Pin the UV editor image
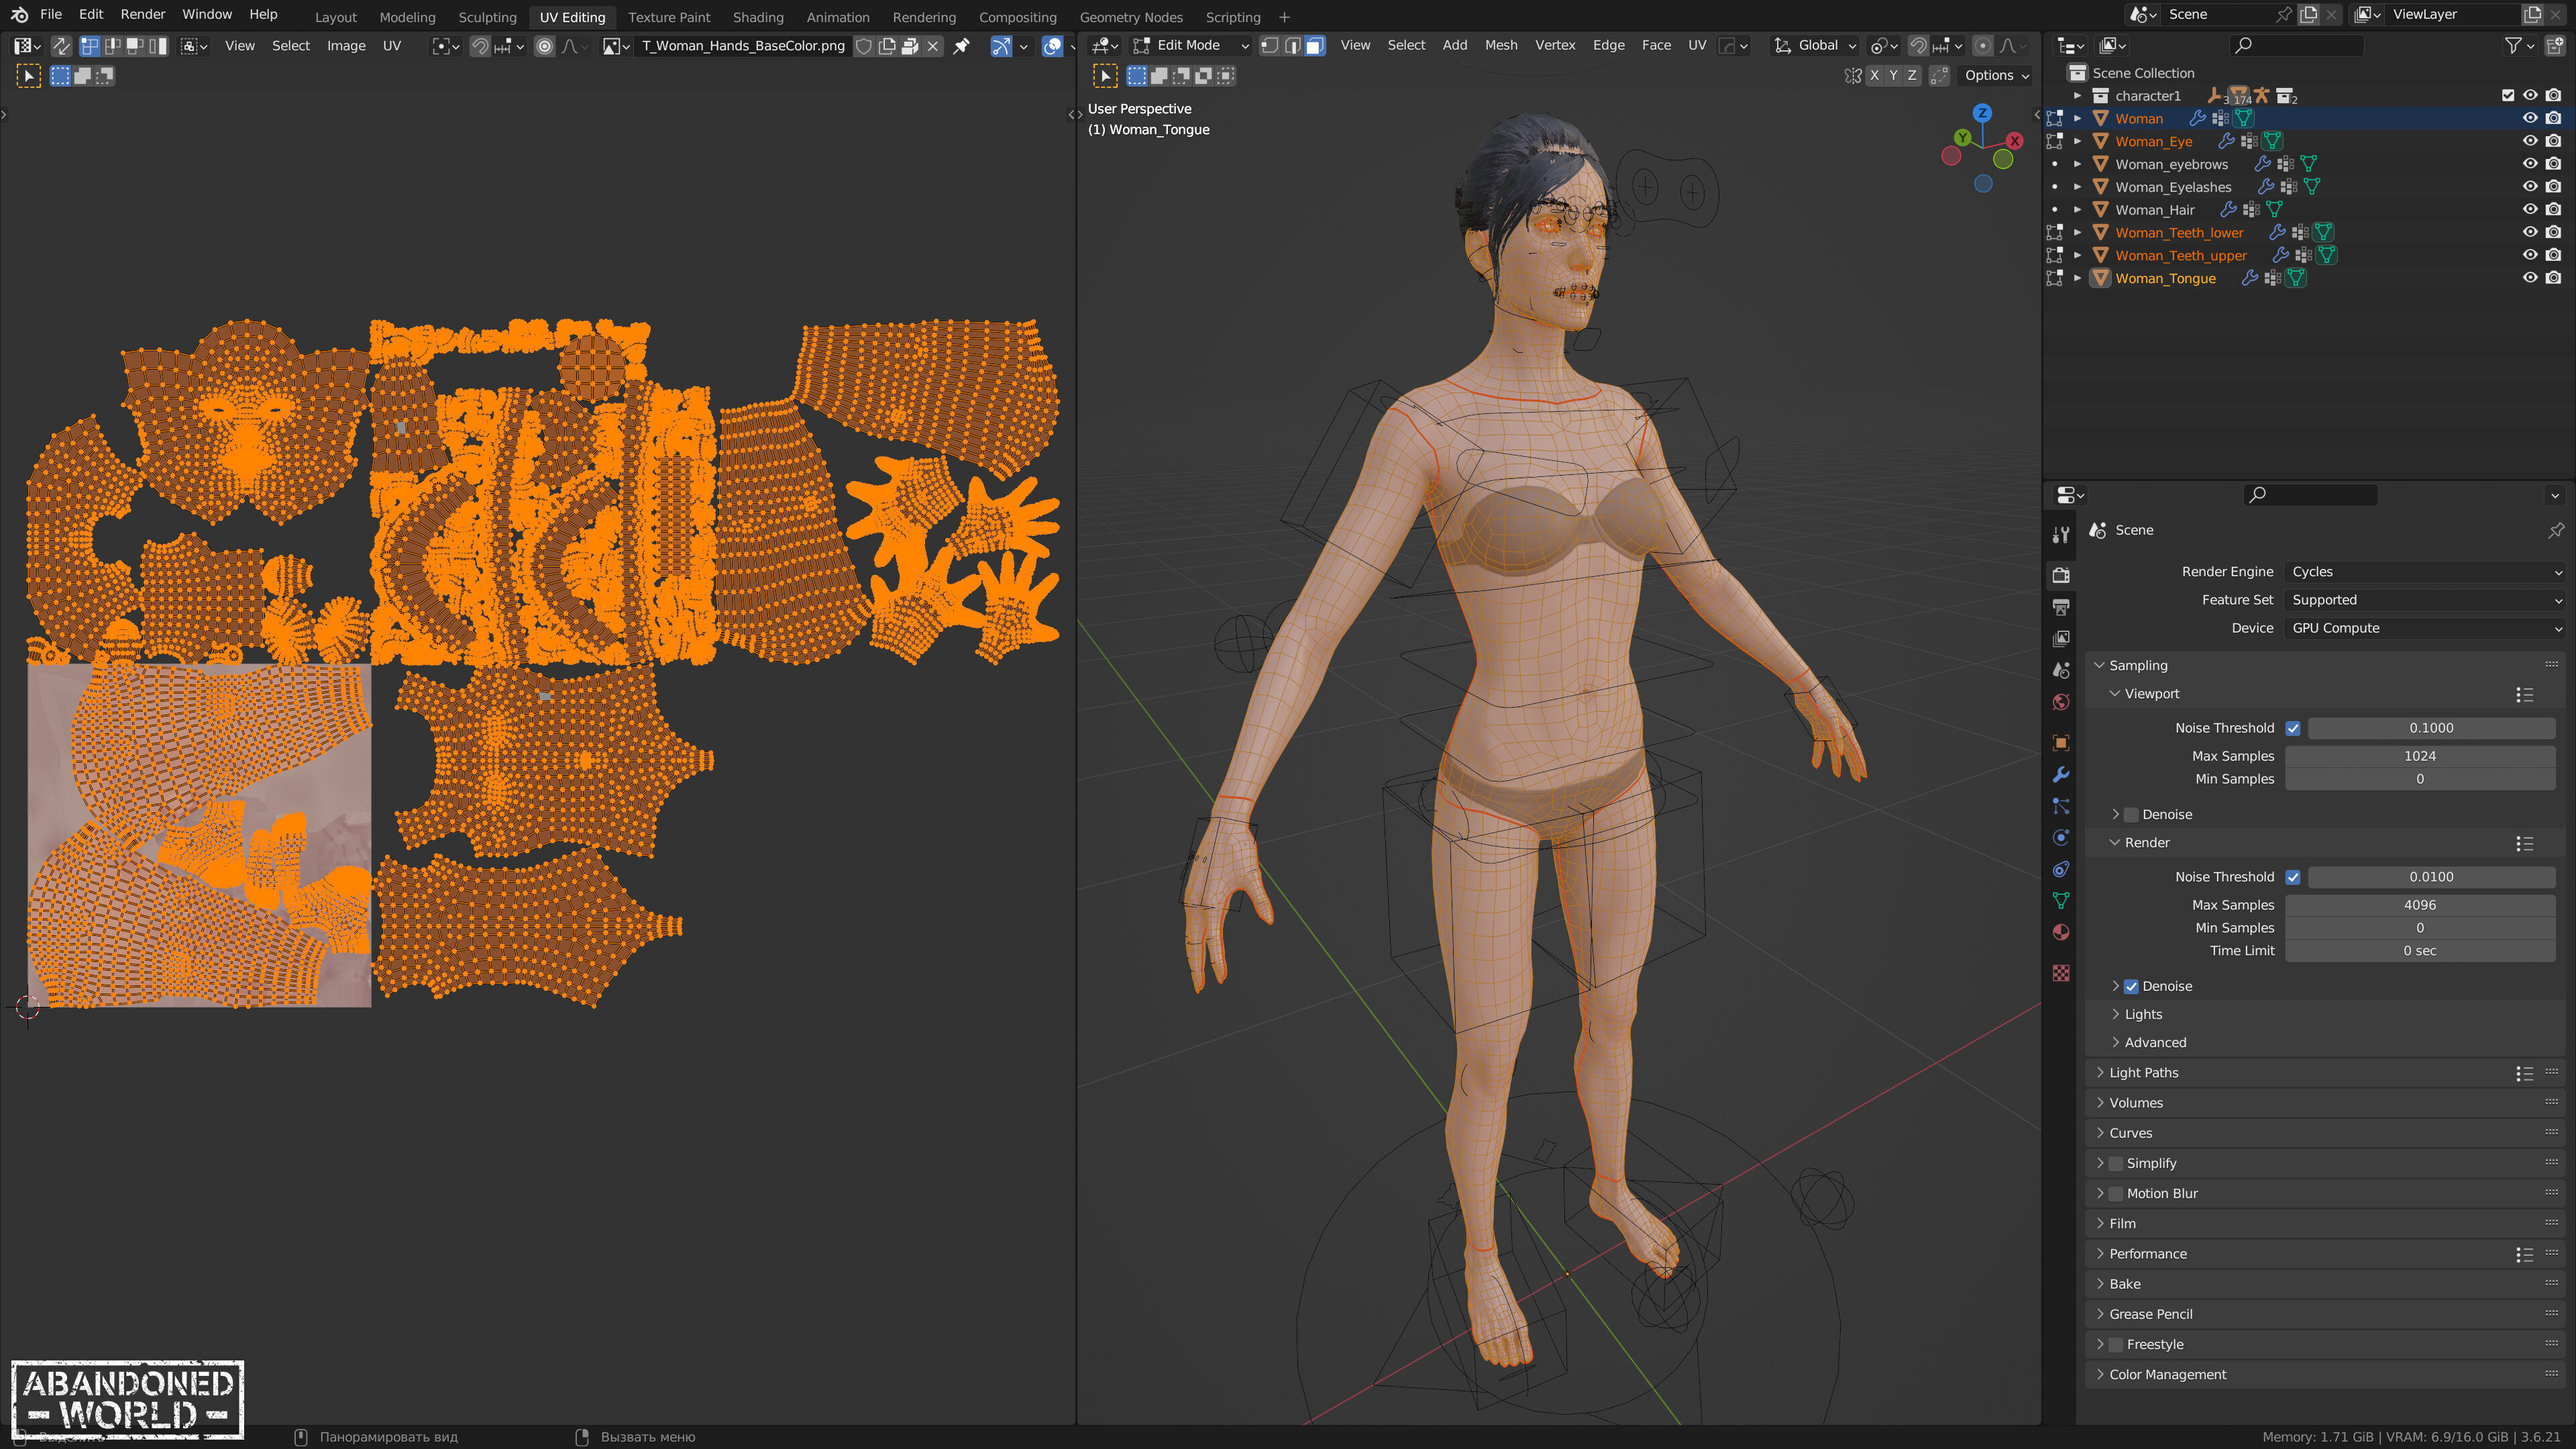The height and width of the screenshot is (1449, 2576). (x=961, y=46)
